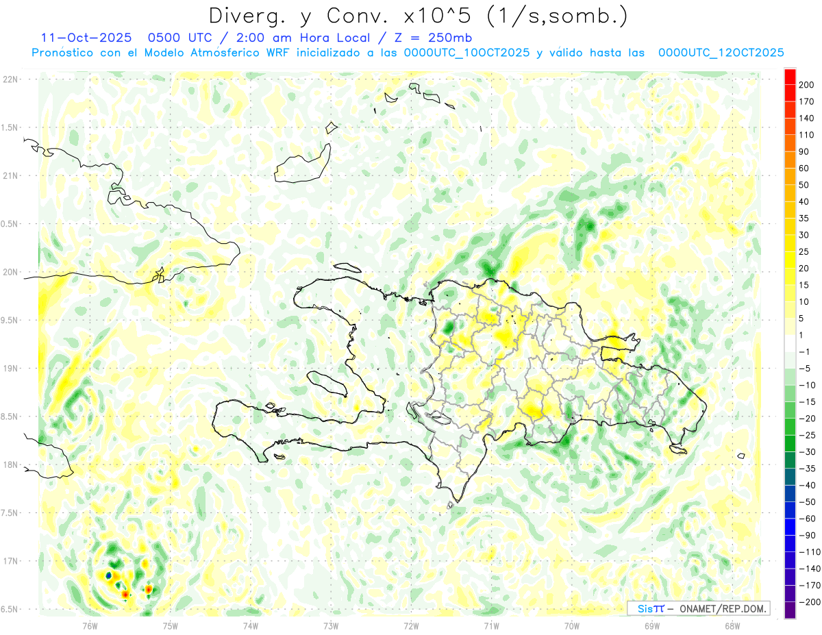
Task: Click the positive "35" color scale value
Action: pos(805,219)
